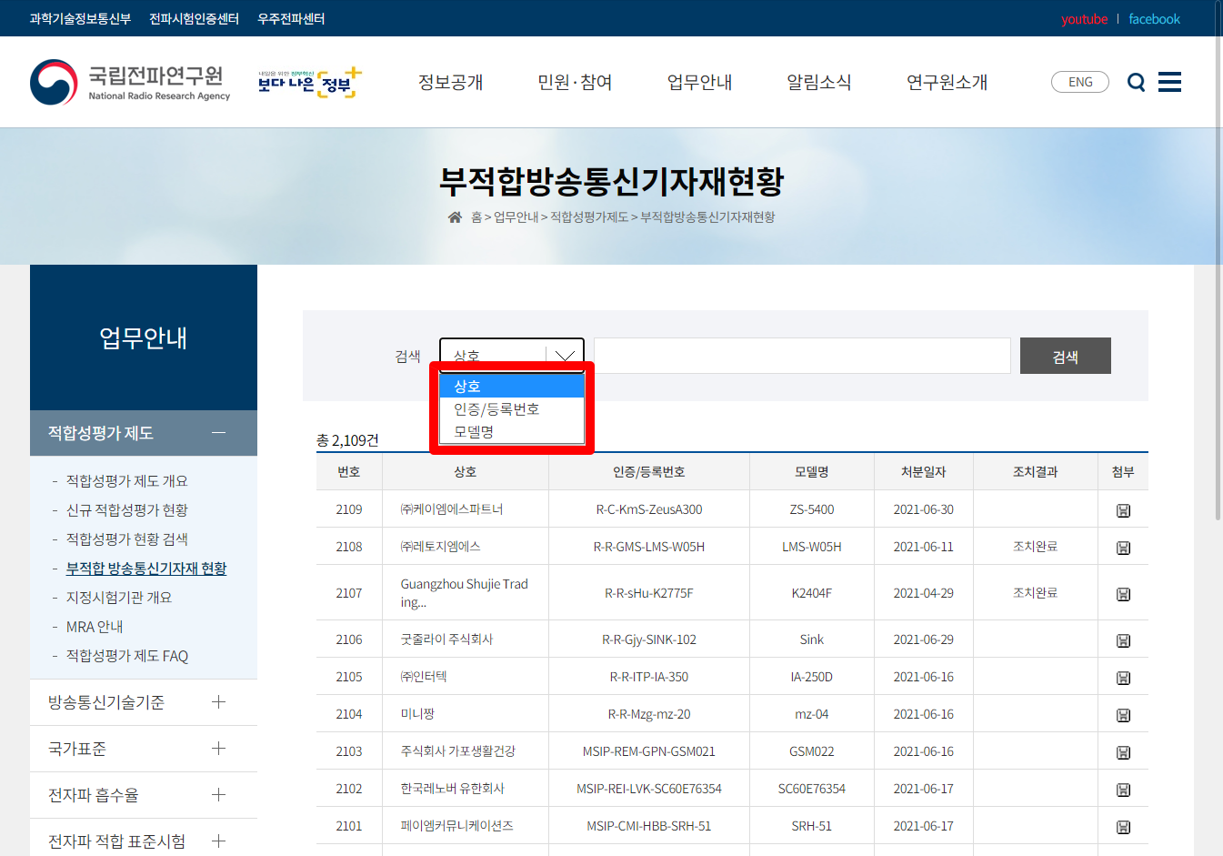The width and height of the screenshot is (1223, 856).
Task: Click the home icon in breadcrumb
Action: (455, 217)
